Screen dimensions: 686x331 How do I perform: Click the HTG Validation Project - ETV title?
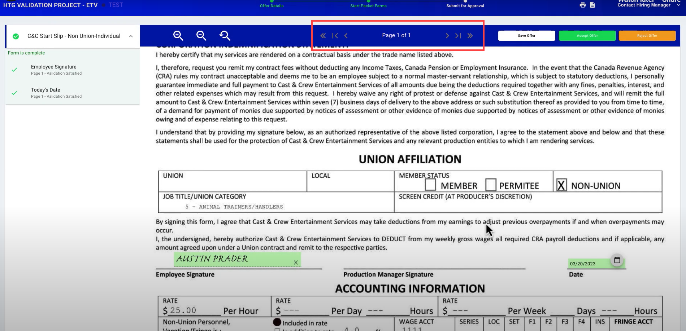point(51,5)
